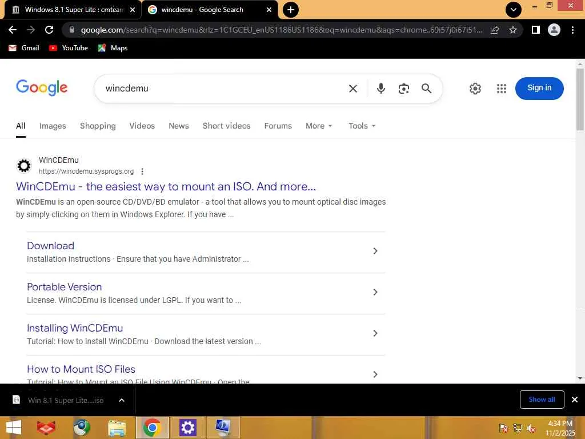585x439 pixels.
Task: Expand the More search categories
Action: (x=319, y=126)
